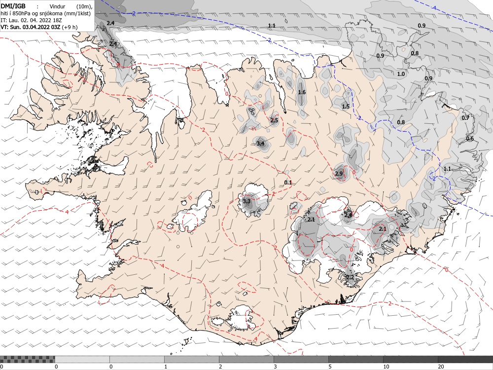Select the 'hiti í 850hPa og snjókoma' line
The height and width of the screenshot is (370, 493).
pyautogui.click(x=45, y=13)
